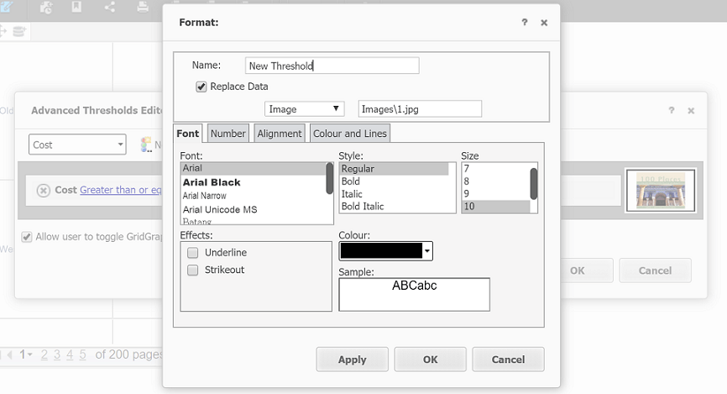727x394 pixels.
Task: Enable the Underline effect checkbox
Action: point(193,252)
